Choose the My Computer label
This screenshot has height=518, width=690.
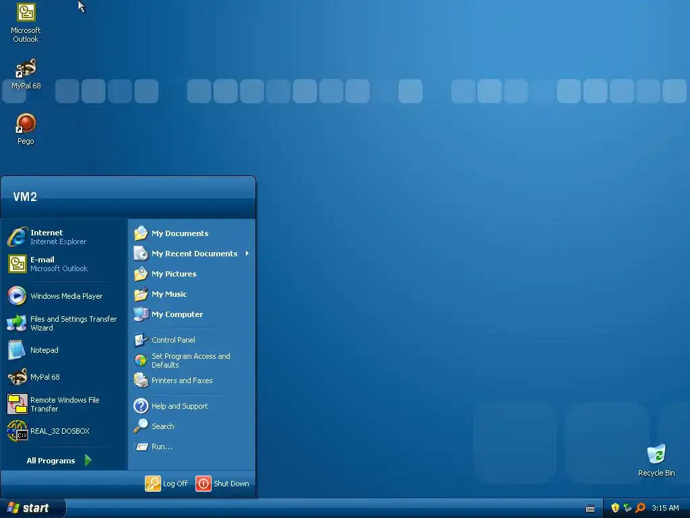point(177,314)
